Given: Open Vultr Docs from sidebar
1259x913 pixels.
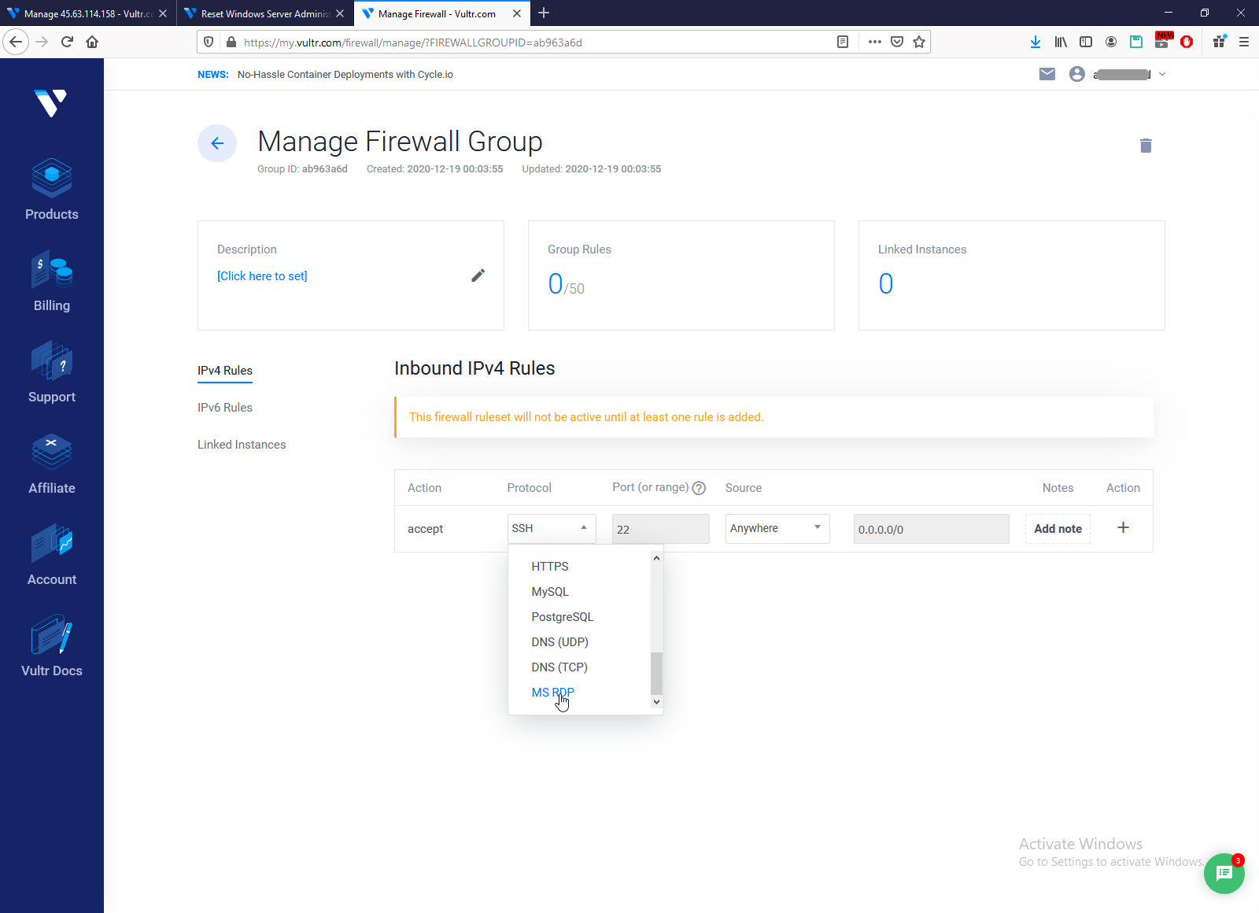Looking at the screenshot, I should (51, 646).
